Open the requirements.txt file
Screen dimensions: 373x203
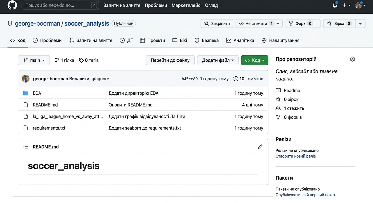[x=49, y=128]
